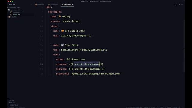Screen dimensions: 192x108
Task: Select staging.yml in the explorer tree
Action: pyautogui.click(x=15, y=15)
